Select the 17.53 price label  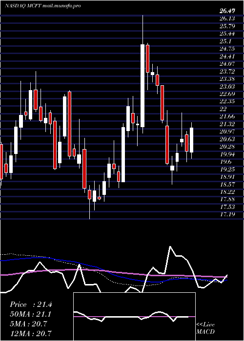point(227,207)
